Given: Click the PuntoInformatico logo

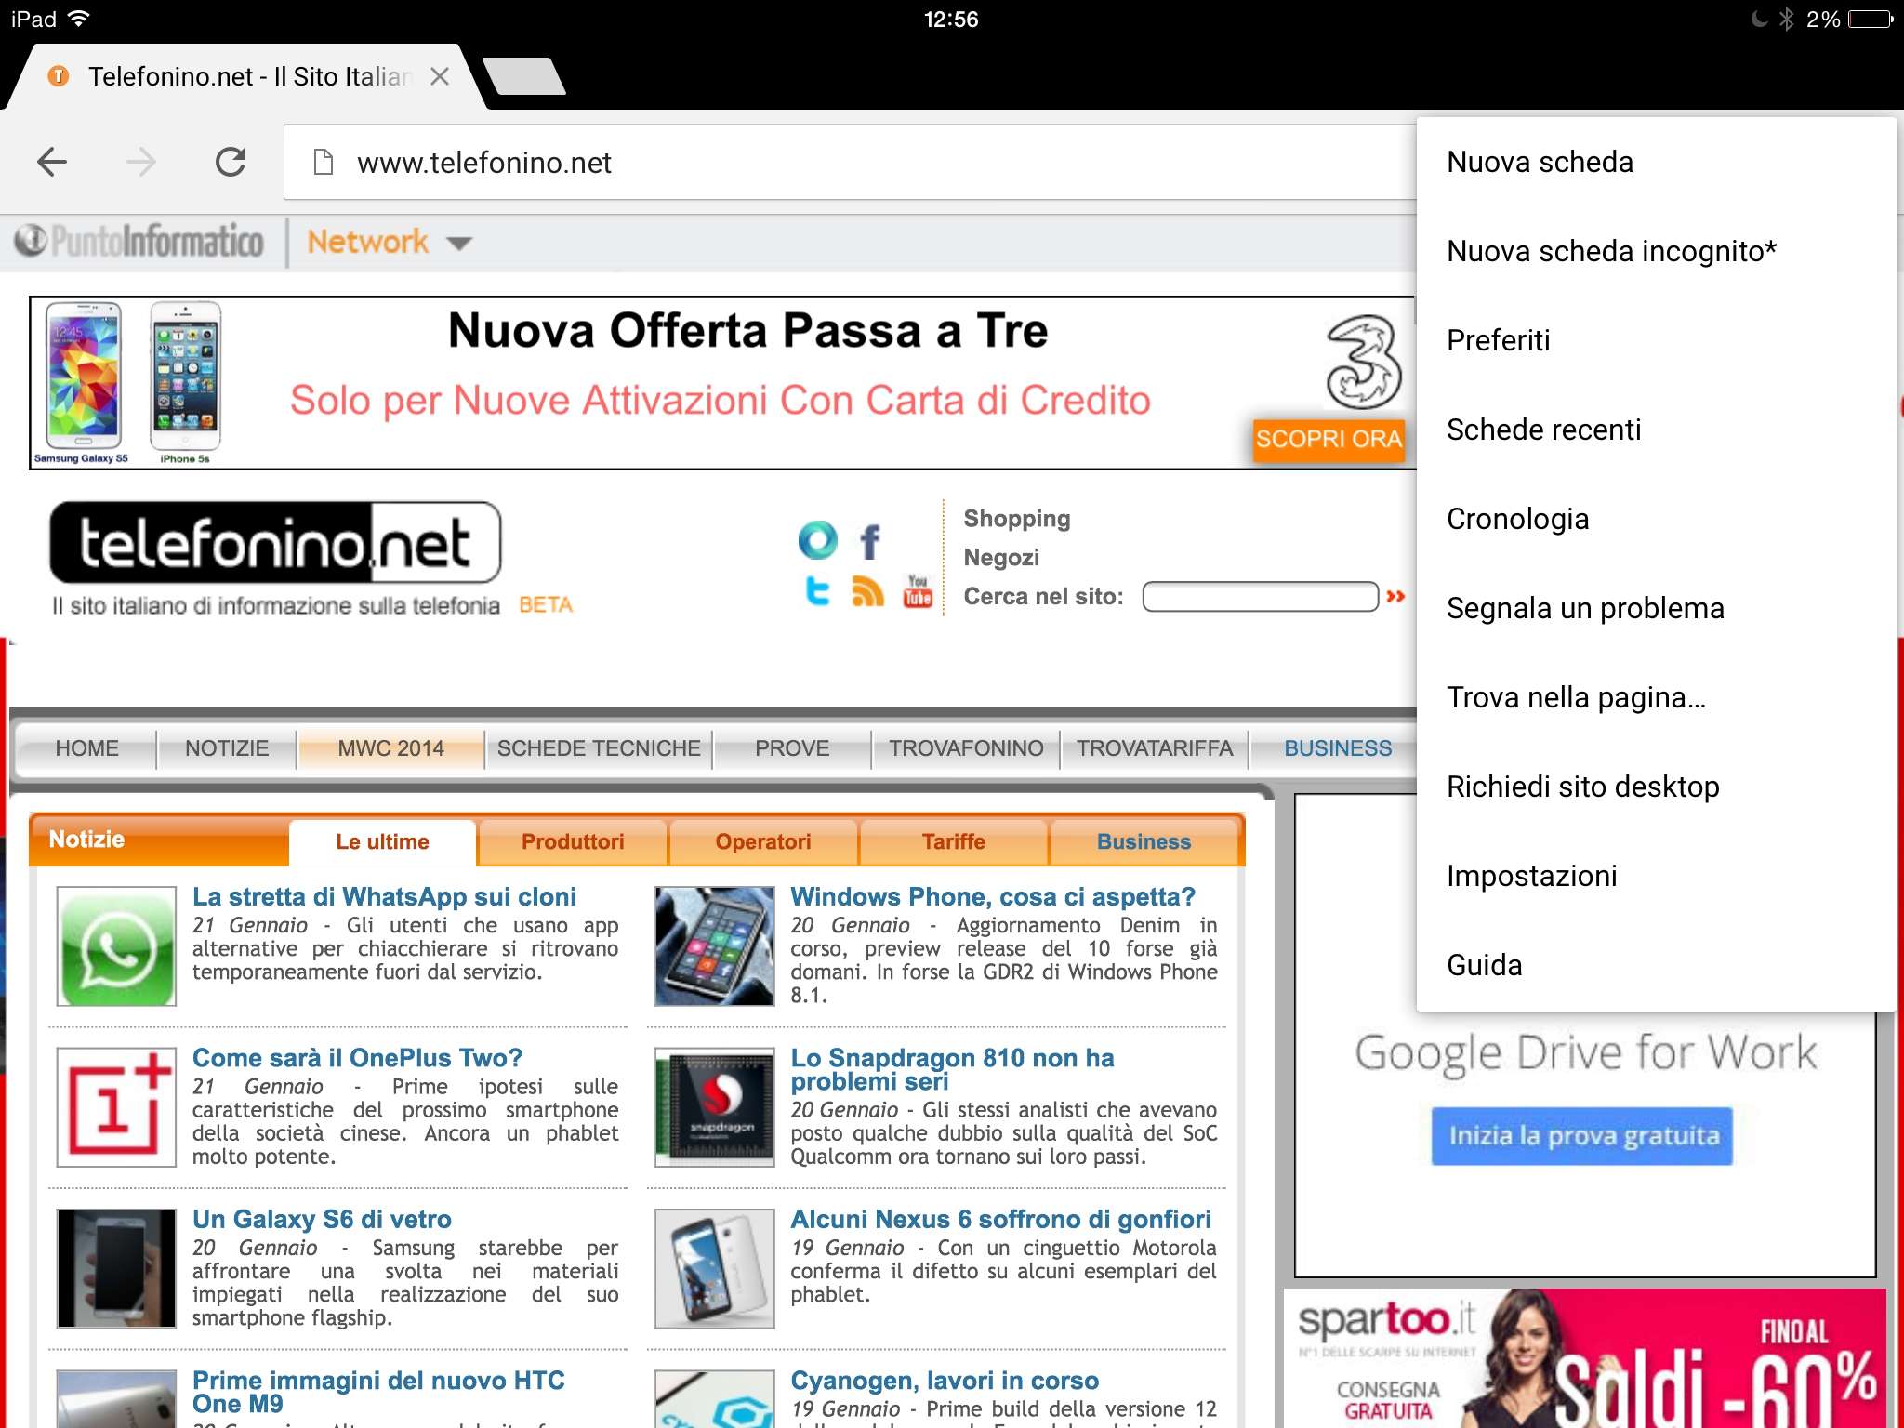Looking at the screenshot, I should click(x=139, y=242).
